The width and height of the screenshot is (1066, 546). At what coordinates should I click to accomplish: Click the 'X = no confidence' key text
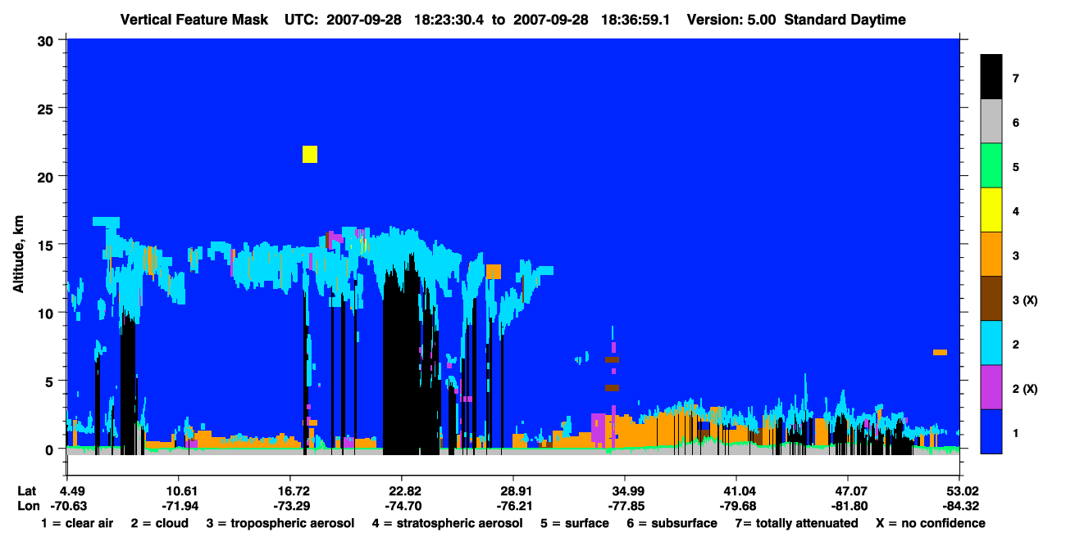pos(931,523)
